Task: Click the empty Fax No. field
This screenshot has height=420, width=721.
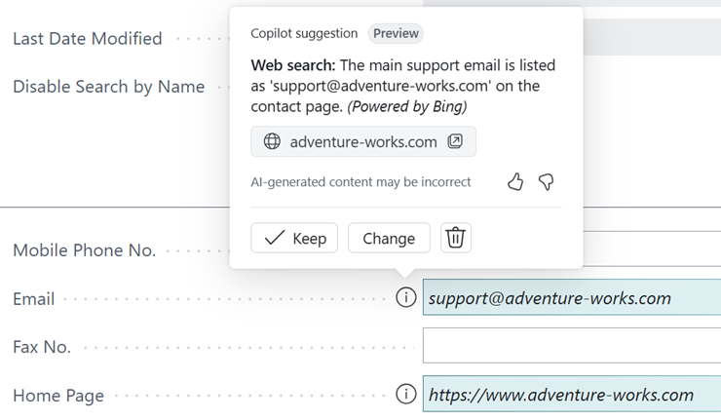Action: [571, 346]
